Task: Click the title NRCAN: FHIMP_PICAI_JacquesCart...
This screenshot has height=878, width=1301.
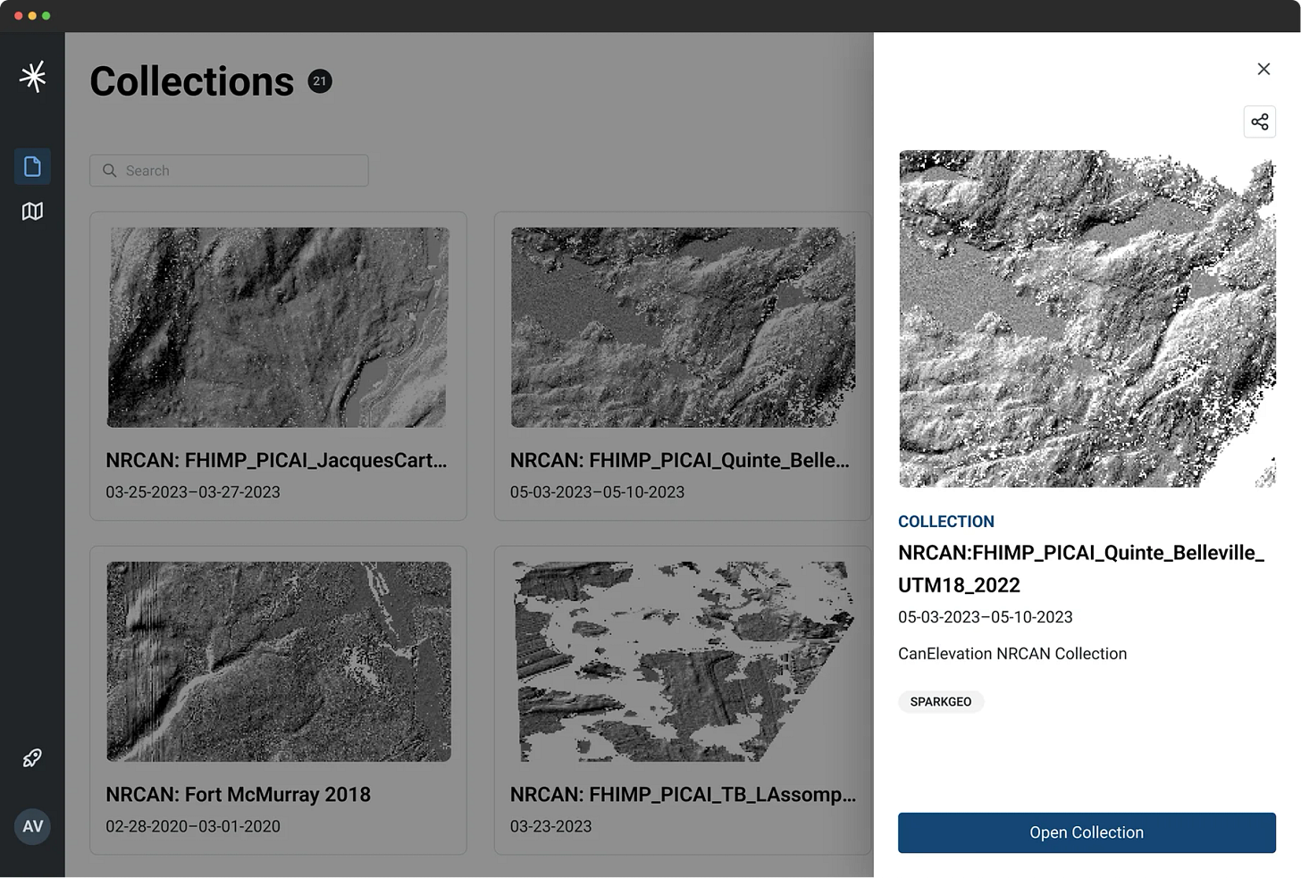Action: click(x=276, y=460)
